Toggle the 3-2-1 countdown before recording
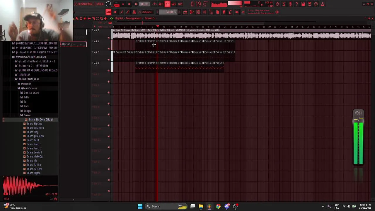This screenshot has width=375, height=211. pos(167,4)
